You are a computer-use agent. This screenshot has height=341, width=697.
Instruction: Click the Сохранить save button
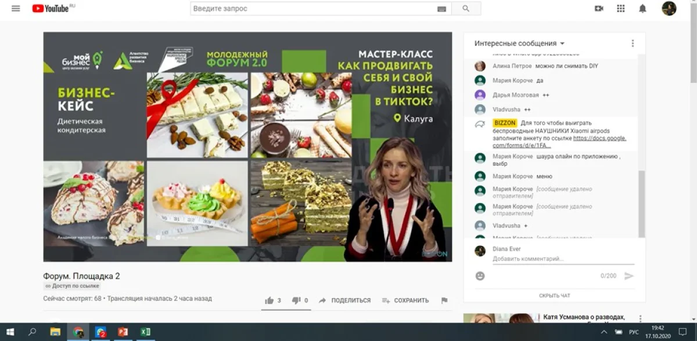click(405, 300)
